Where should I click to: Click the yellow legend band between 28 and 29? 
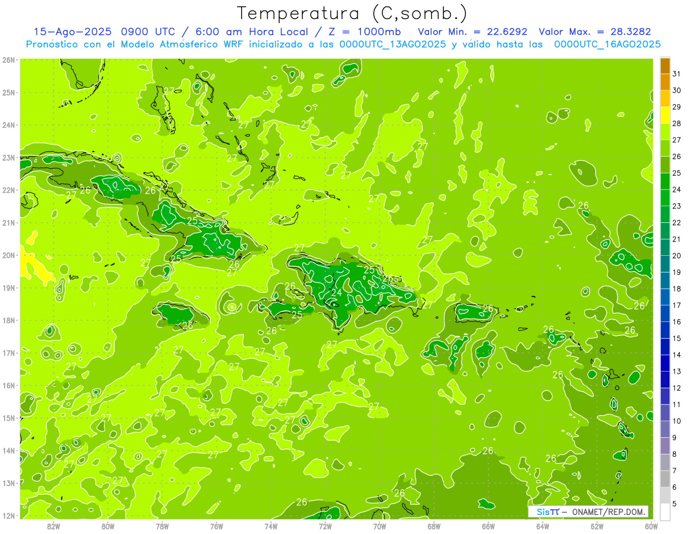tap(665, 116)
